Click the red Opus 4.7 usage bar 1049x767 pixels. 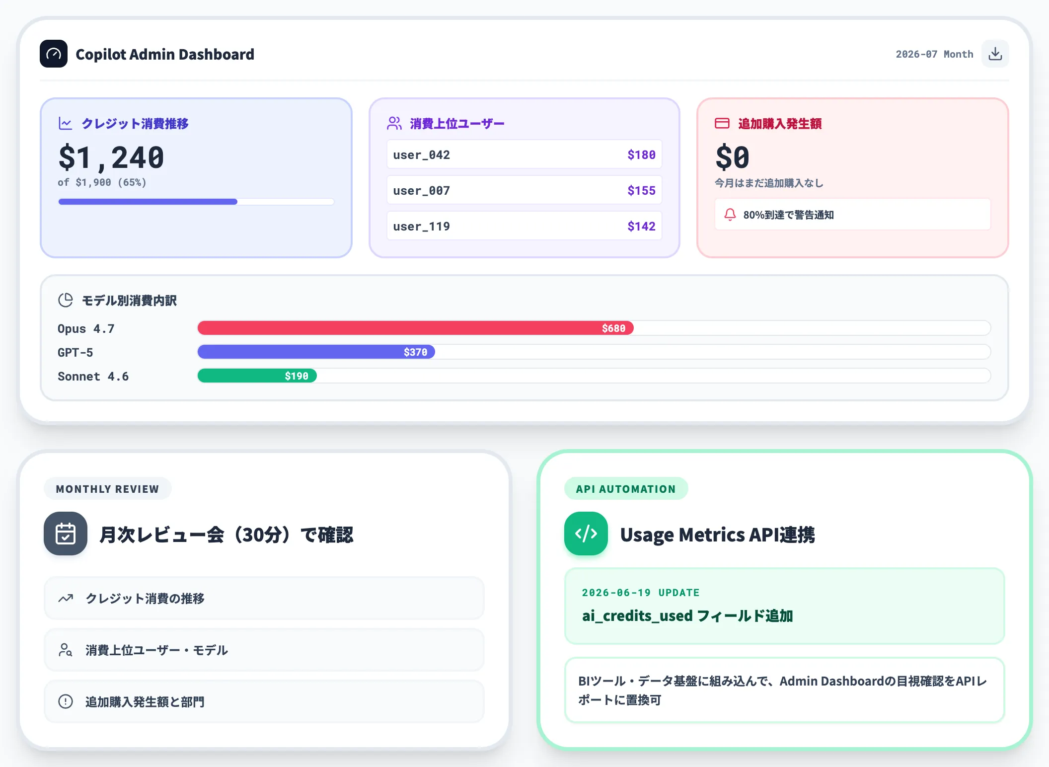coord(415,328)
